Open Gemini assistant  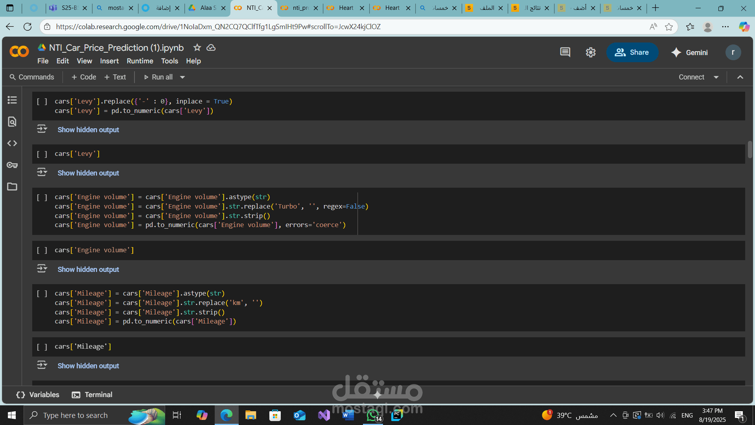pyautogui.click(x=689, y=52)
